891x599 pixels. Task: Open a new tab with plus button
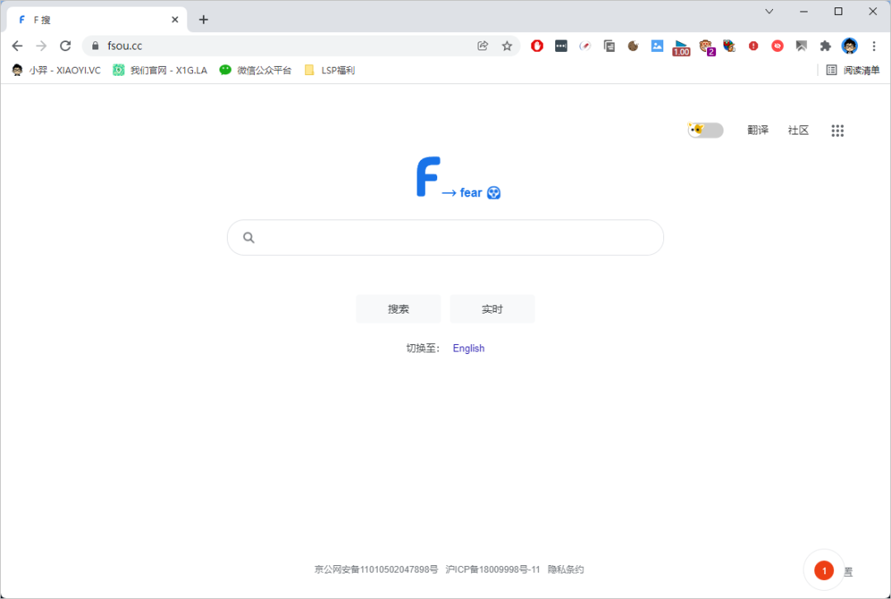click(204, 20)
